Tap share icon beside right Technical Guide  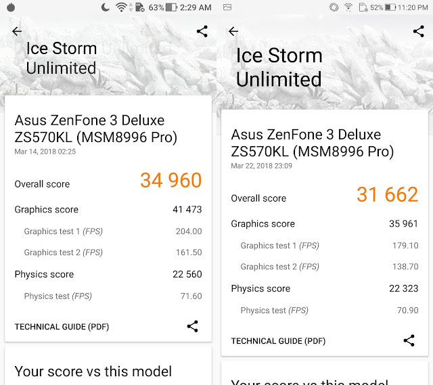(409, 340)
